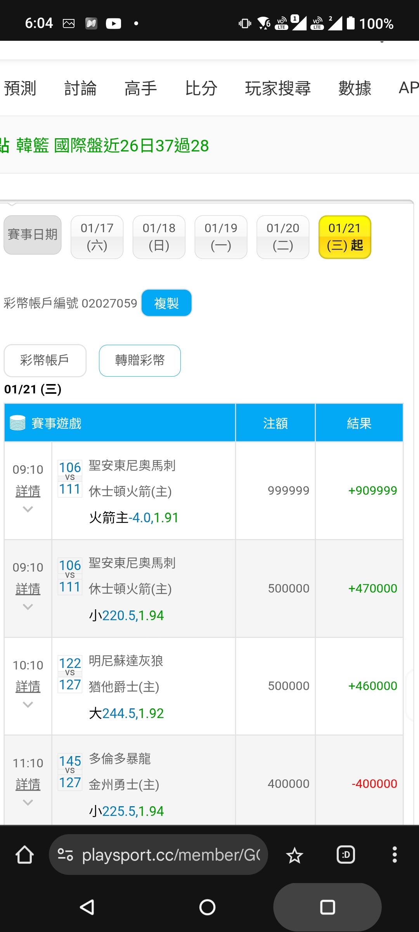Screen dimensions: 419x932
Task: Click the 轉贈彩幣 button
Action: [140, 360]
